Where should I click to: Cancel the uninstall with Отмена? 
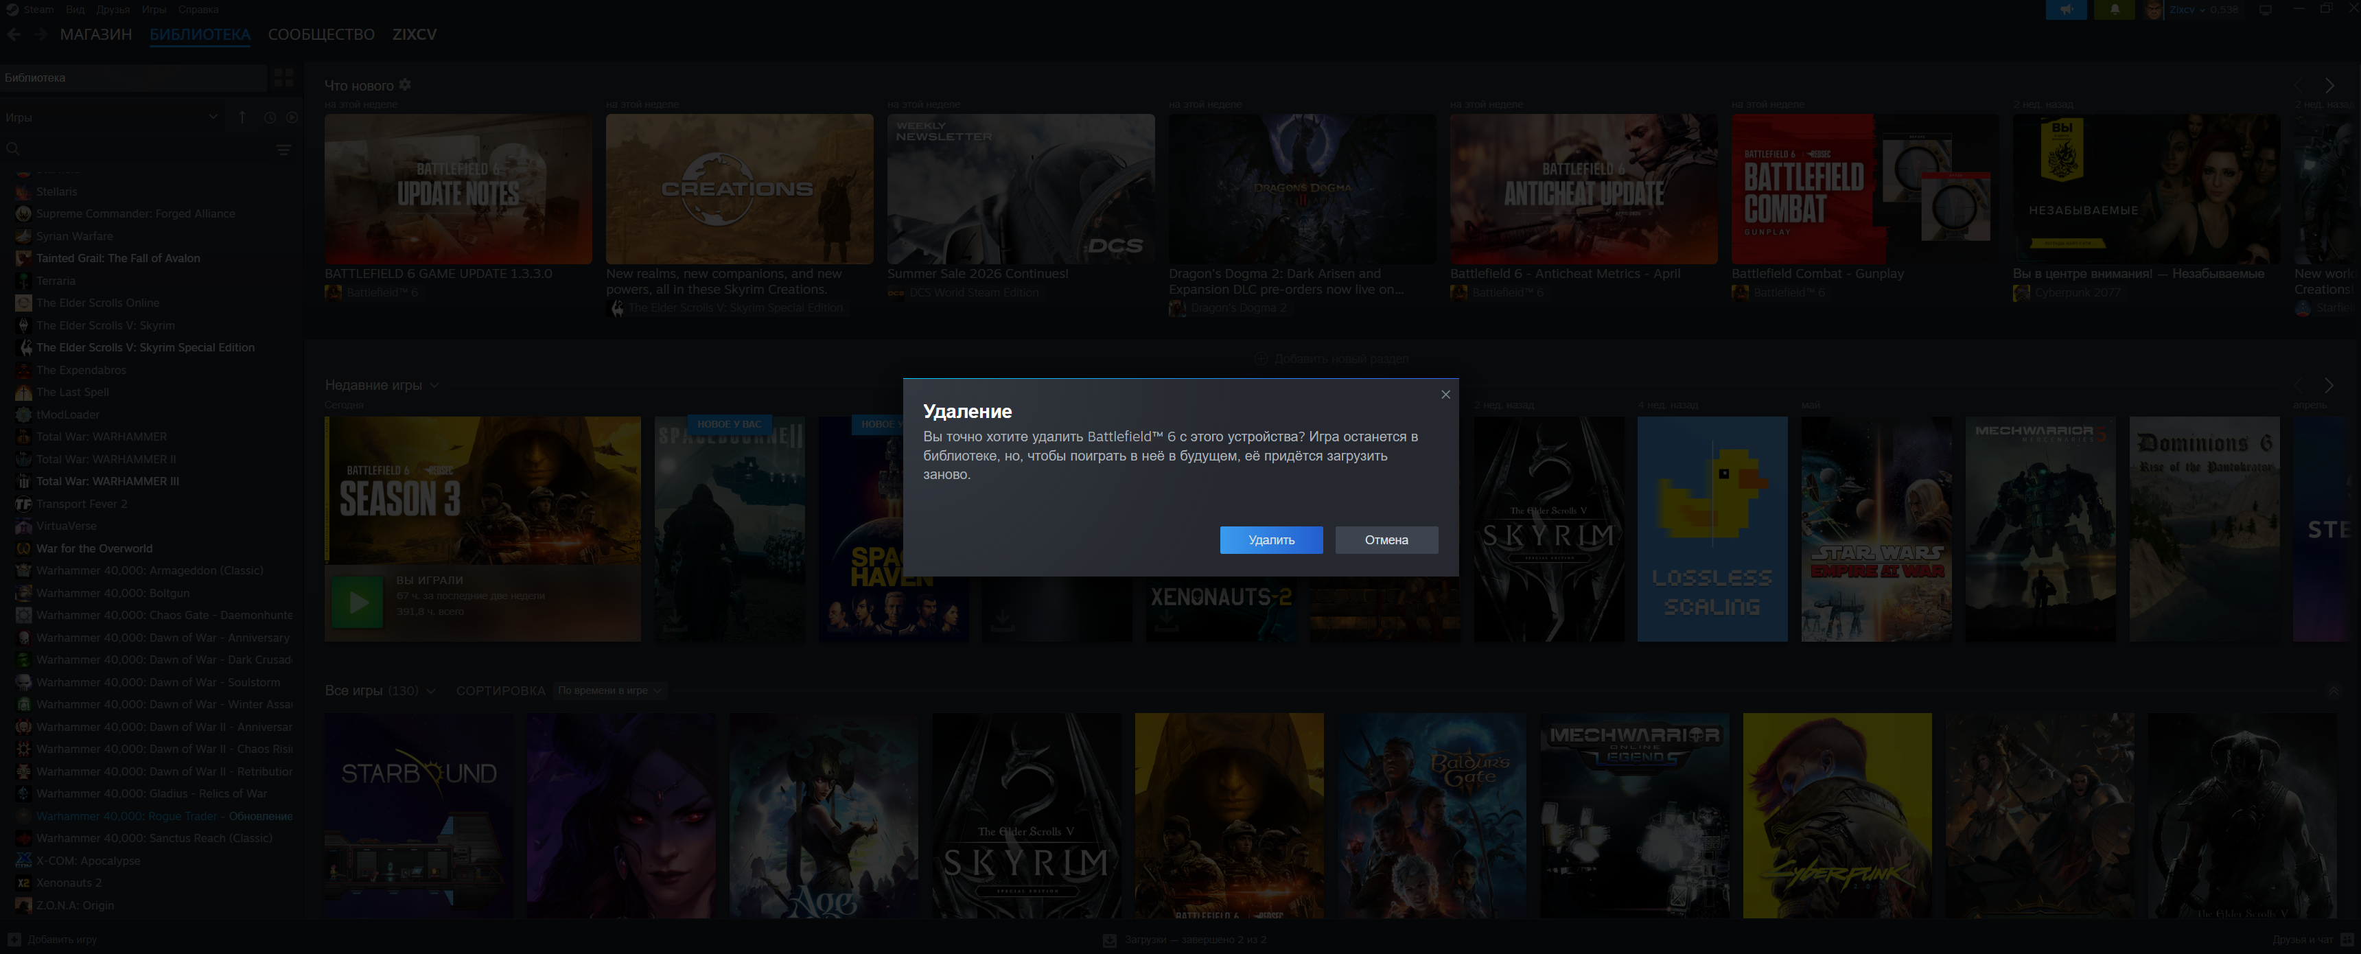[1386, 539]
